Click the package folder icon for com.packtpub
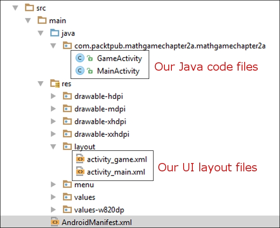The width and height of the screenshot is (280, 228). [x=68, y=45]
